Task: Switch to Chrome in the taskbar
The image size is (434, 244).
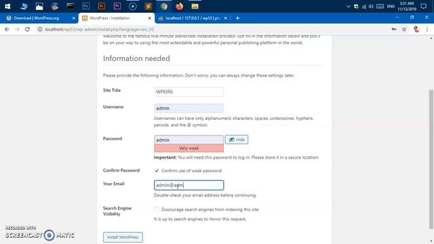Action: point(164,6)
